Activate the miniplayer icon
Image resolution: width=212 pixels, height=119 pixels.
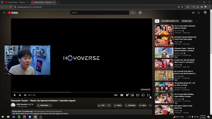pos(132,95)
